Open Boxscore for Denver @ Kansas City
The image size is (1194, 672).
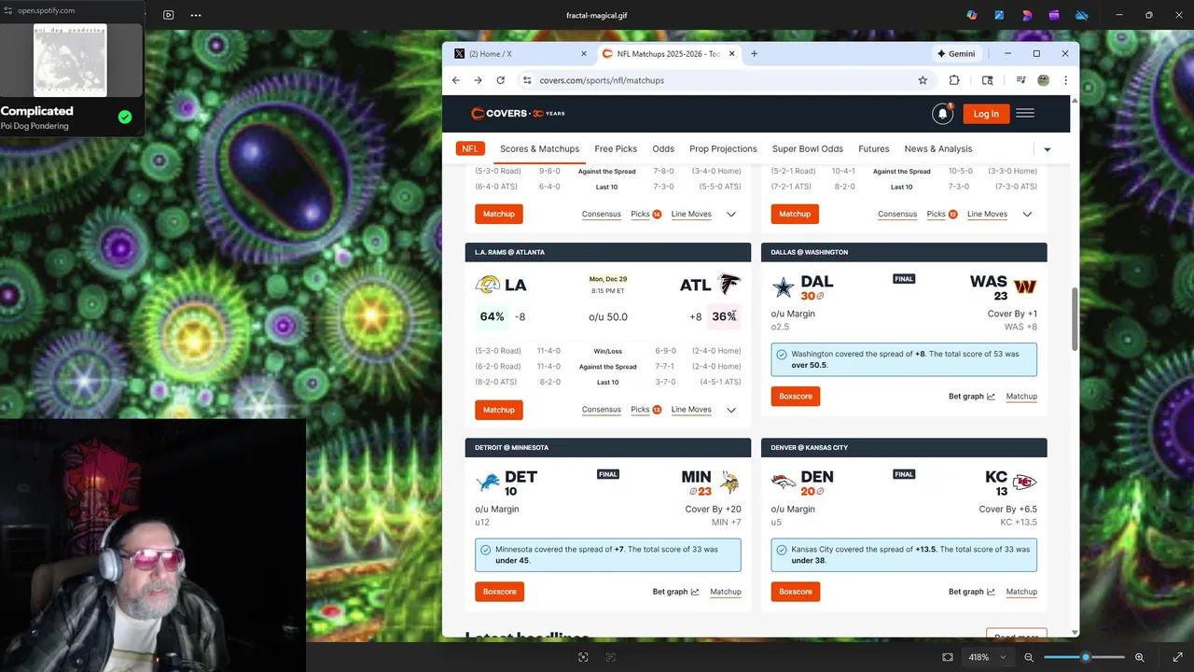(796, 592)
